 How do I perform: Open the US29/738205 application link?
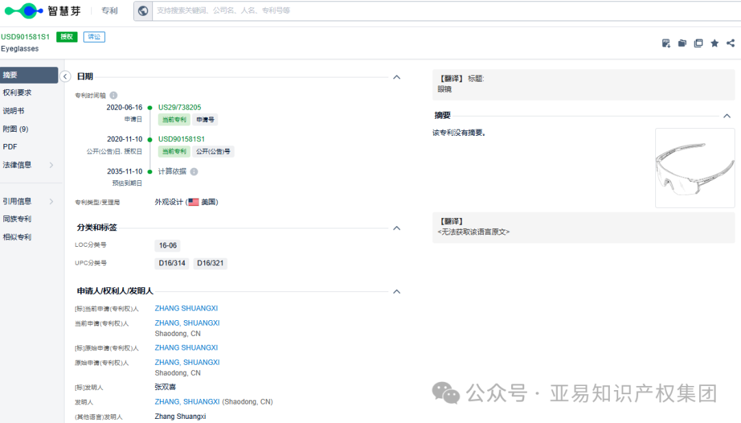(178, 107)
